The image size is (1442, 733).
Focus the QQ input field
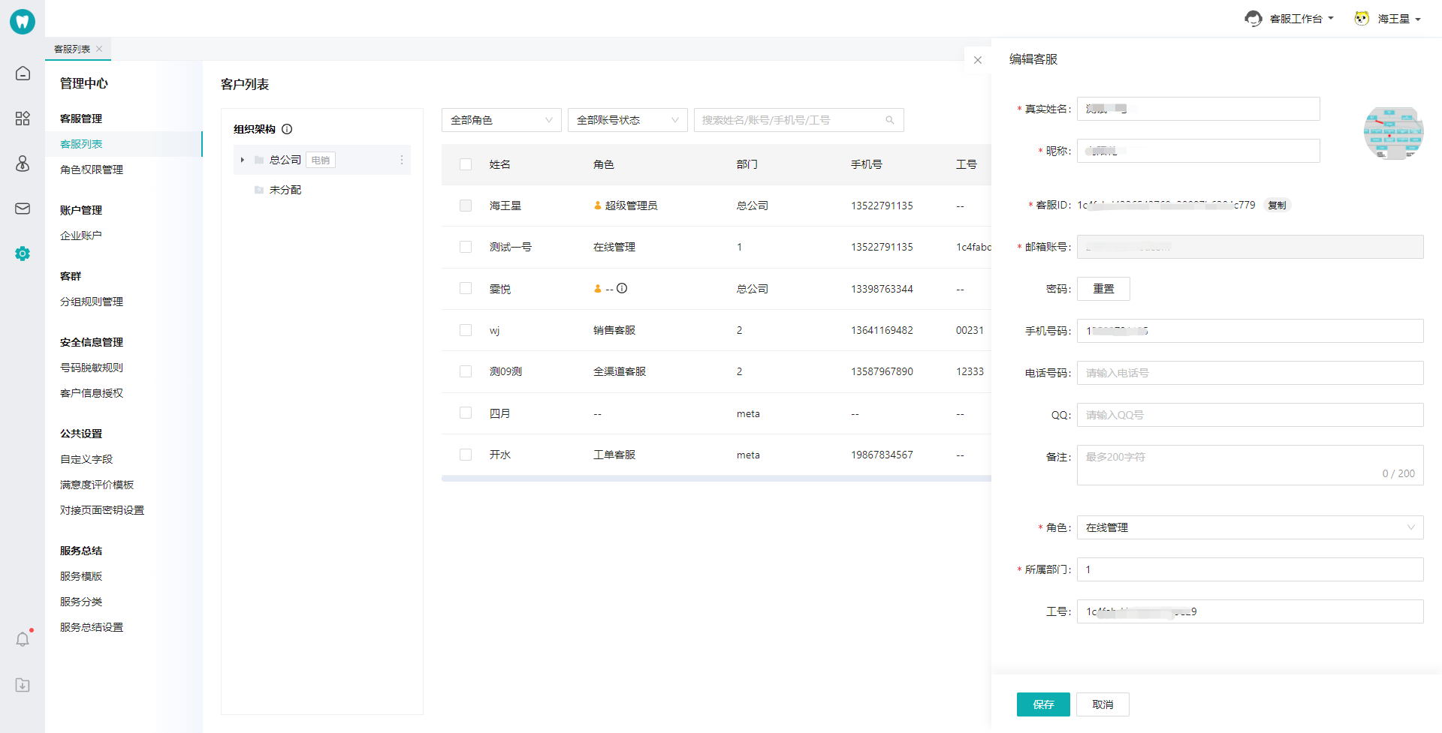1250,415
